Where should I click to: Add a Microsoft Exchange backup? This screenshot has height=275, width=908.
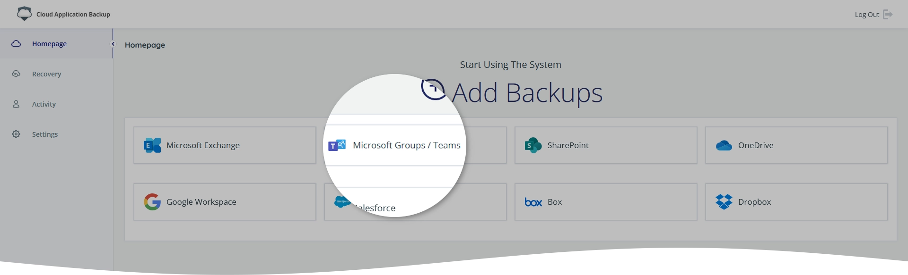coord(225,145)
